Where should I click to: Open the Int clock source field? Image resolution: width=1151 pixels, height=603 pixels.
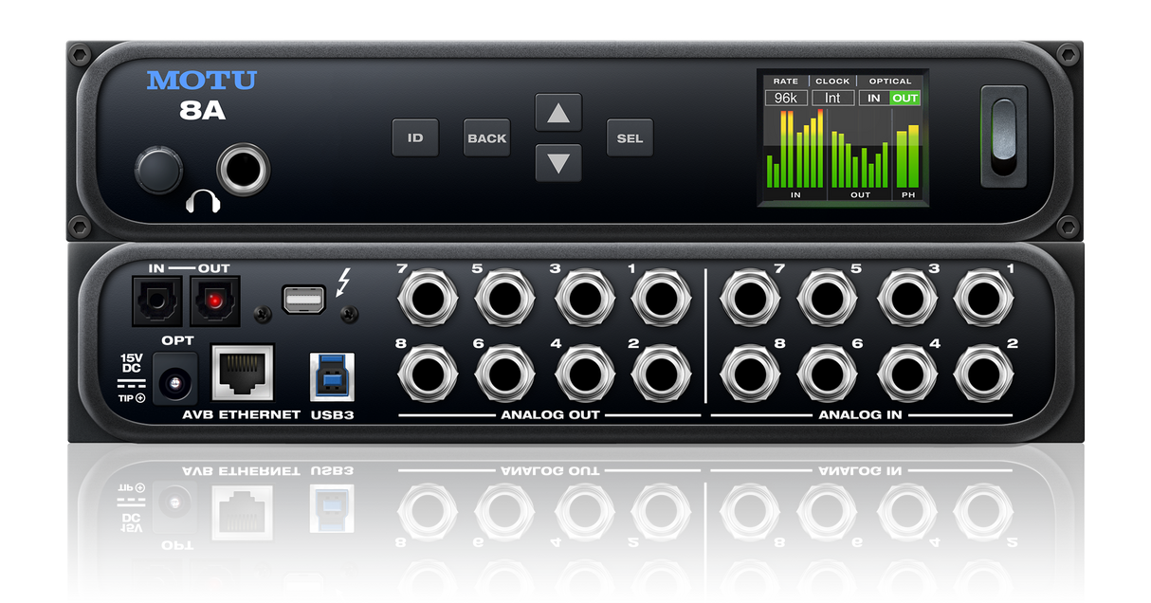832,98
